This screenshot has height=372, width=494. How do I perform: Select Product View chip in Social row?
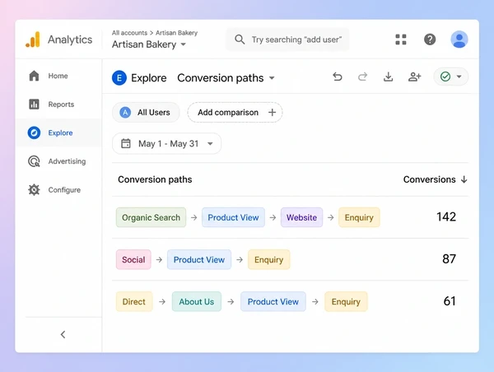tap(199, 259)
